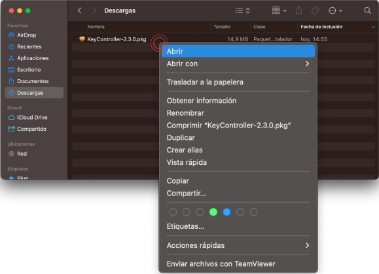Click the share icon in toolbar
The width and height of the screenshot is (379, 274).
(298, 10)
